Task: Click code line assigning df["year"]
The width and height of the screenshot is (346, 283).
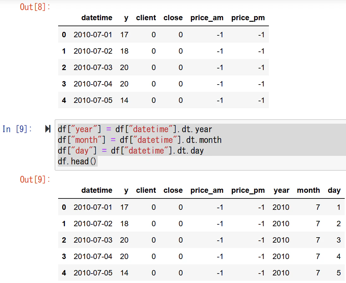Action: [135, 129]
